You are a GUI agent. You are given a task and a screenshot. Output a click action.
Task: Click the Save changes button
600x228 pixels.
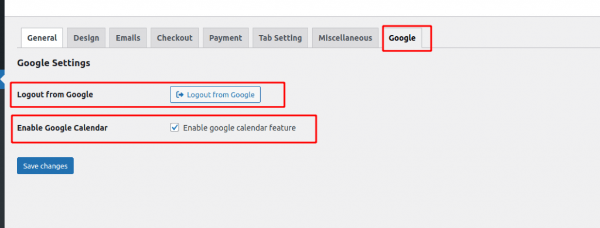coord(45,166)
